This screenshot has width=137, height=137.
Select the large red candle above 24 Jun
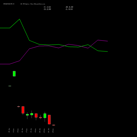point(49,119)
